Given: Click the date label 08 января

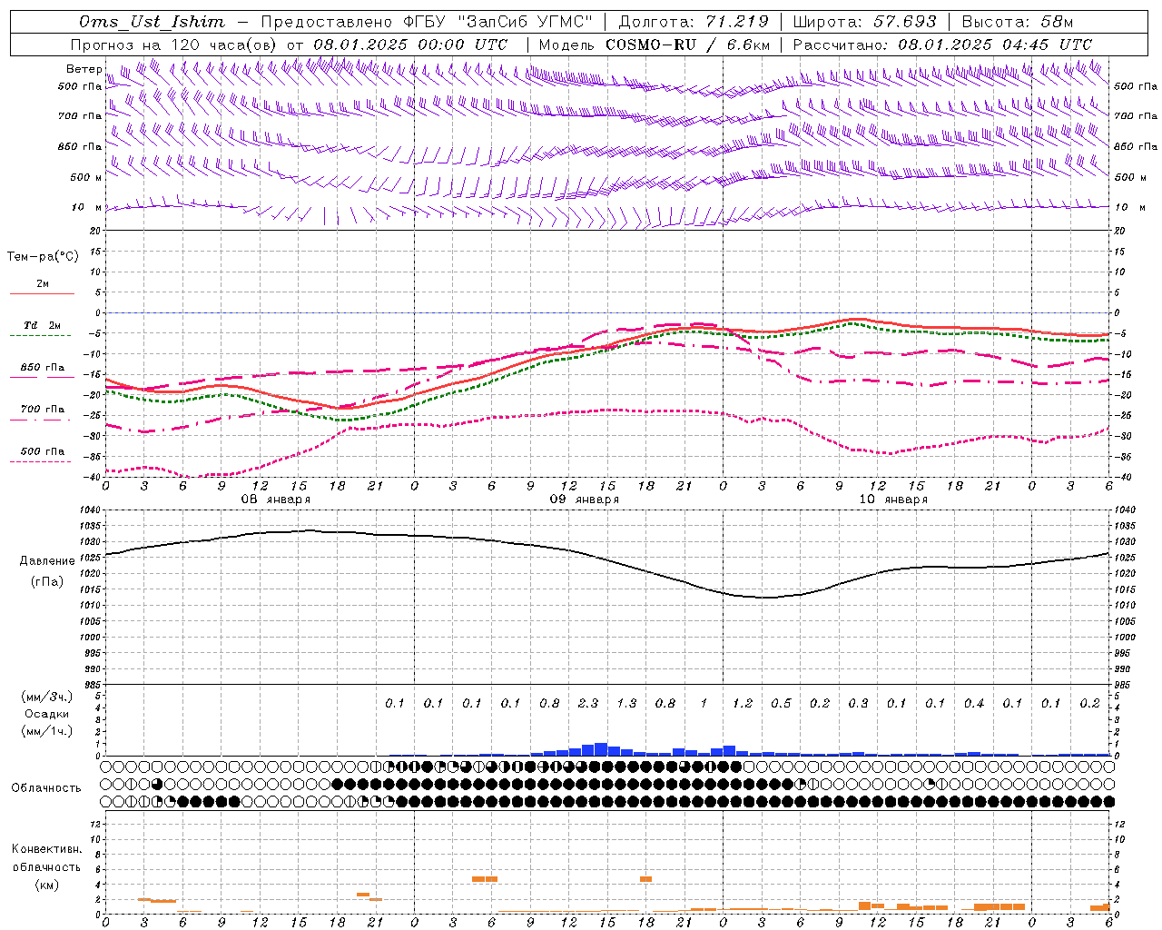Looking at the screenshot, I should pyautogui.click(x=275, y=500).
